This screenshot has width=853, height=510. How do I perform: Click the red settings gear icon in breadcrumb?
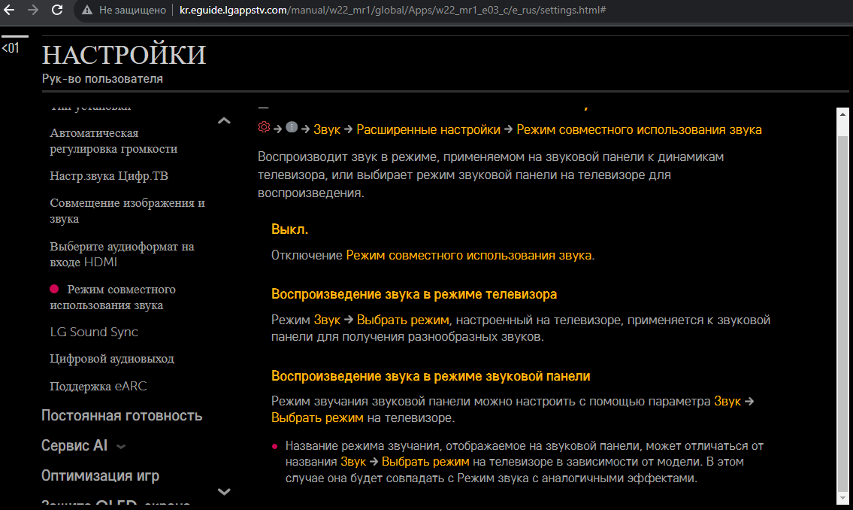tap(264, 128)
